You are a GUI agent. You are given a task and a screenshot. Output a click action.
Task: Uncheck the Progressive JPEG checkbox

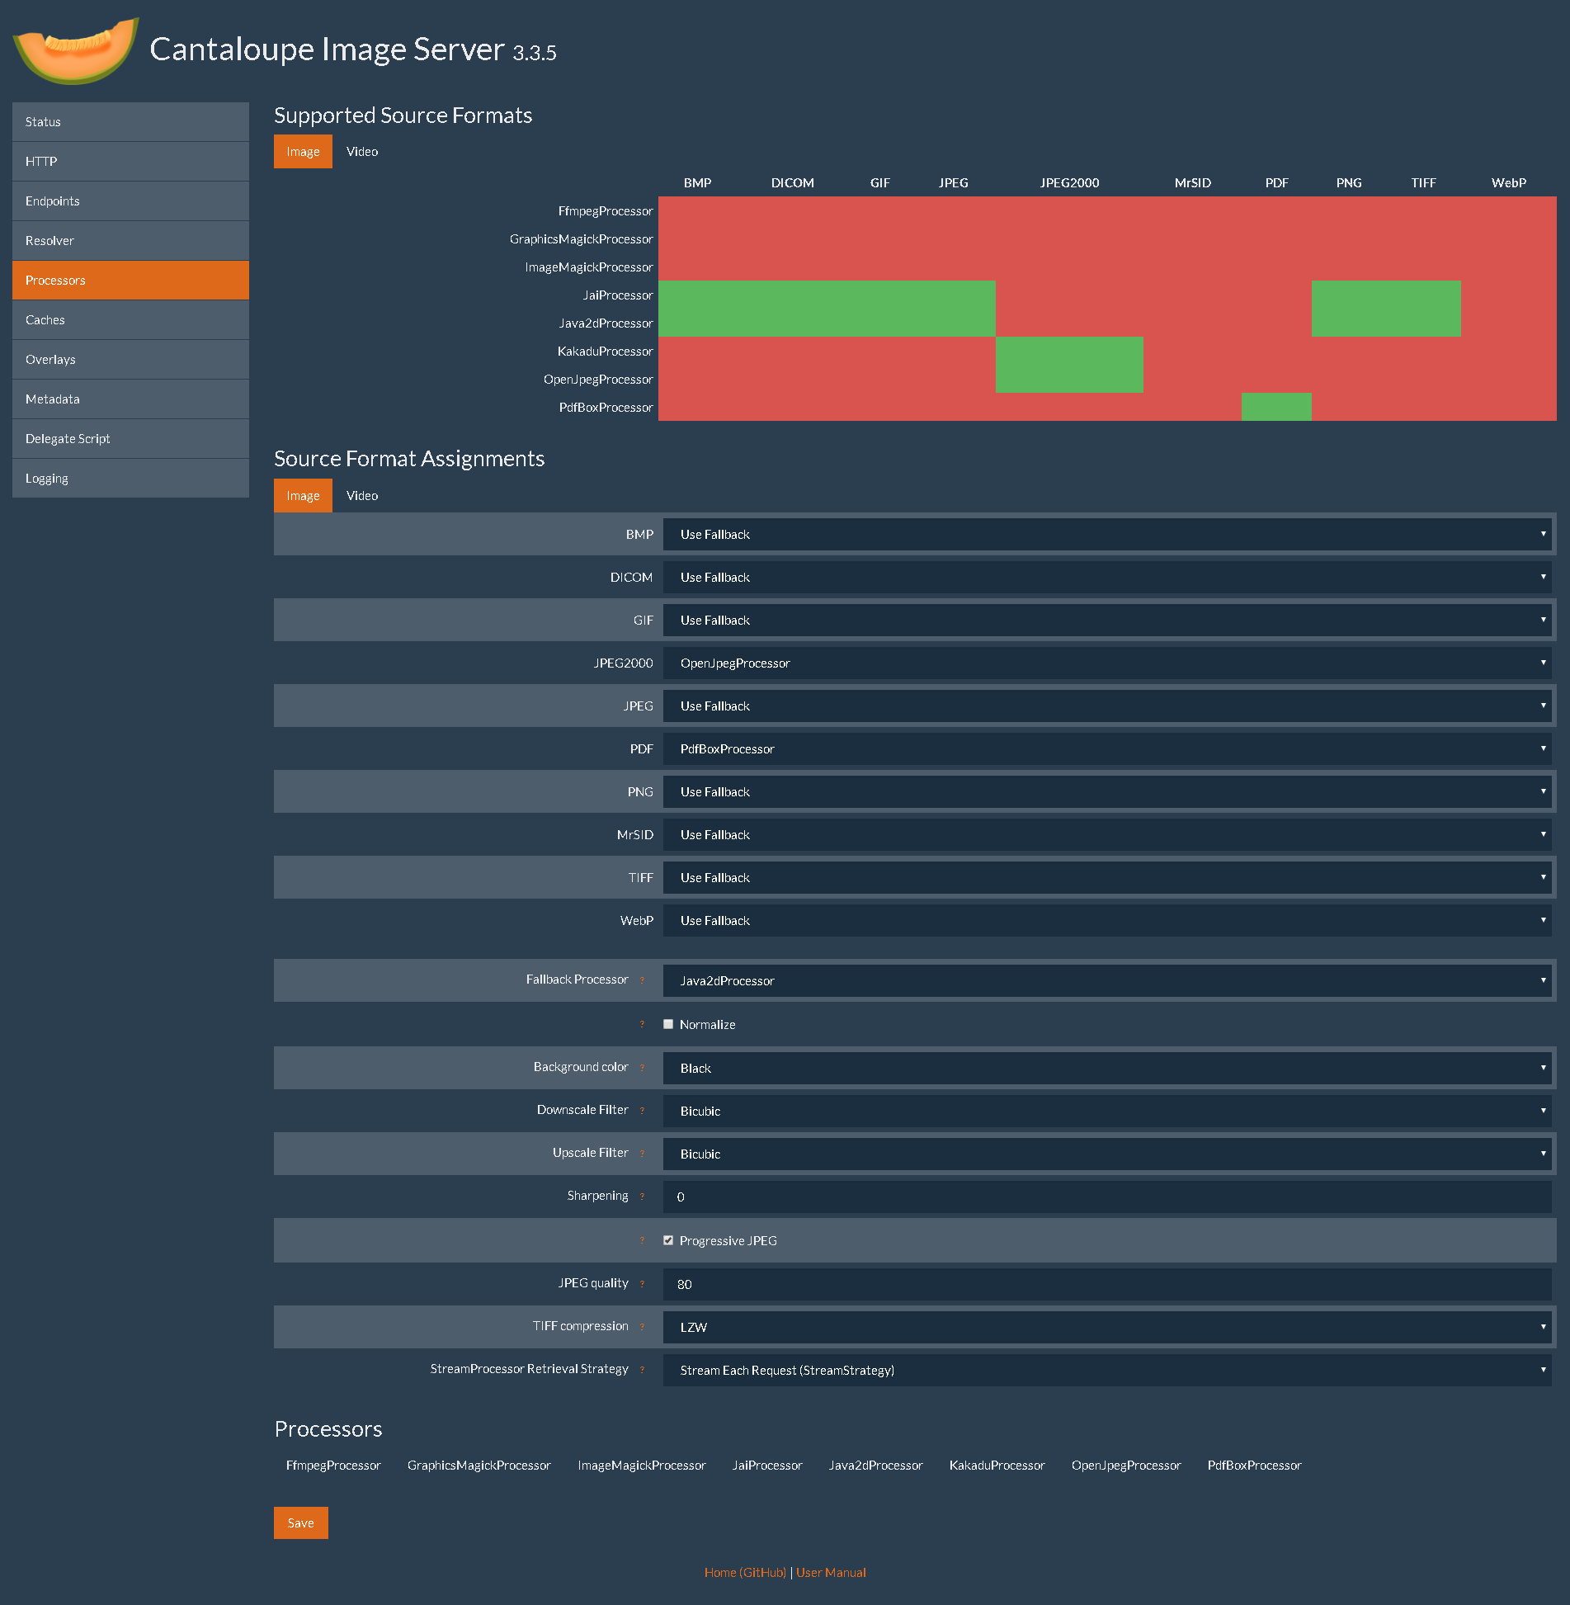click(668, 1240)
